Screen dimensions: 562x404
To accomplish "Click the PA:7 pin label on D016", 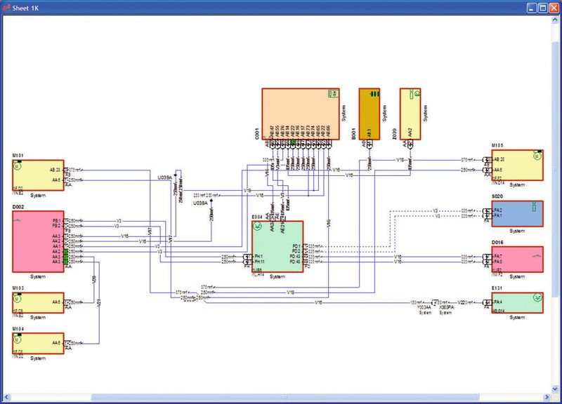I will [498, 257].
